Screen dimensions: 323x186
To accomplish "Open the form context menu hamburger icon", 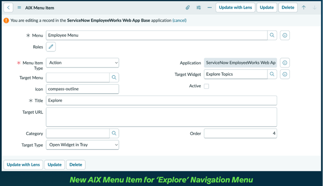I will pyautogui.click(x=19, y=8).
